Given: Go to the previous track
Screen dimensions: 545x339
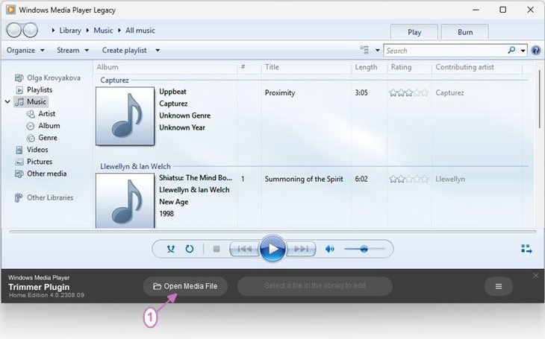Looking at the screenshot, I should click(x=245, y=249).
